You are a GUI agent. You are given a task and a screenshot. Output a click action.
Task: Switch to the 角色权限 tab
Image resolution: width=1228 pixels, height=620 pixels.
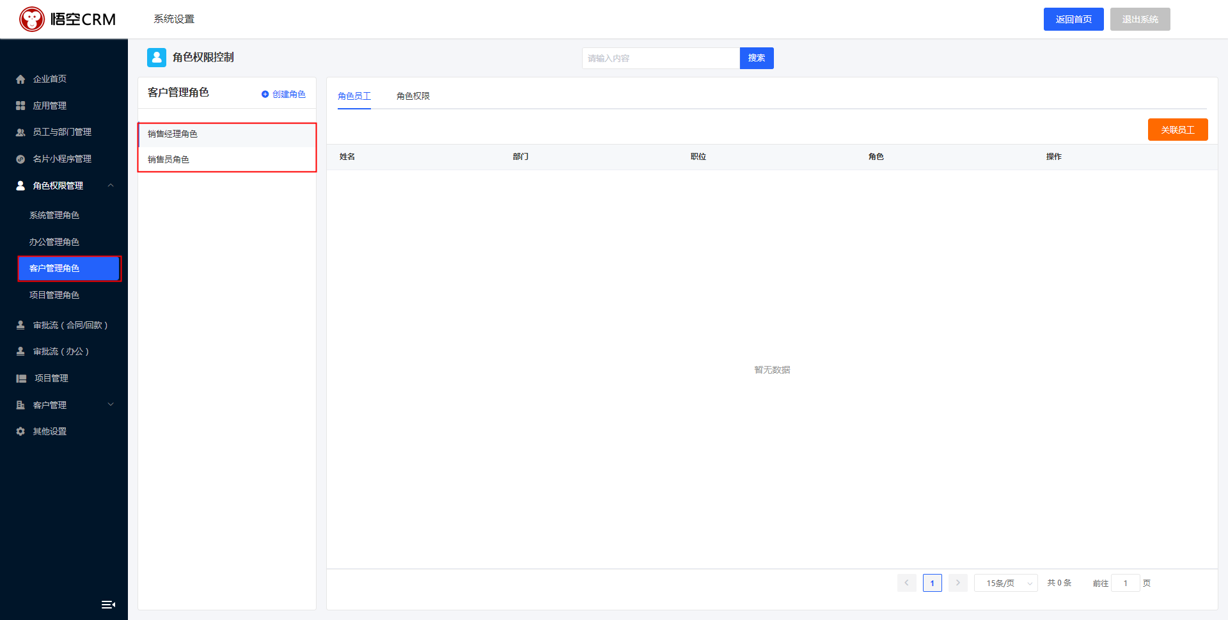(x=413, y=96)
